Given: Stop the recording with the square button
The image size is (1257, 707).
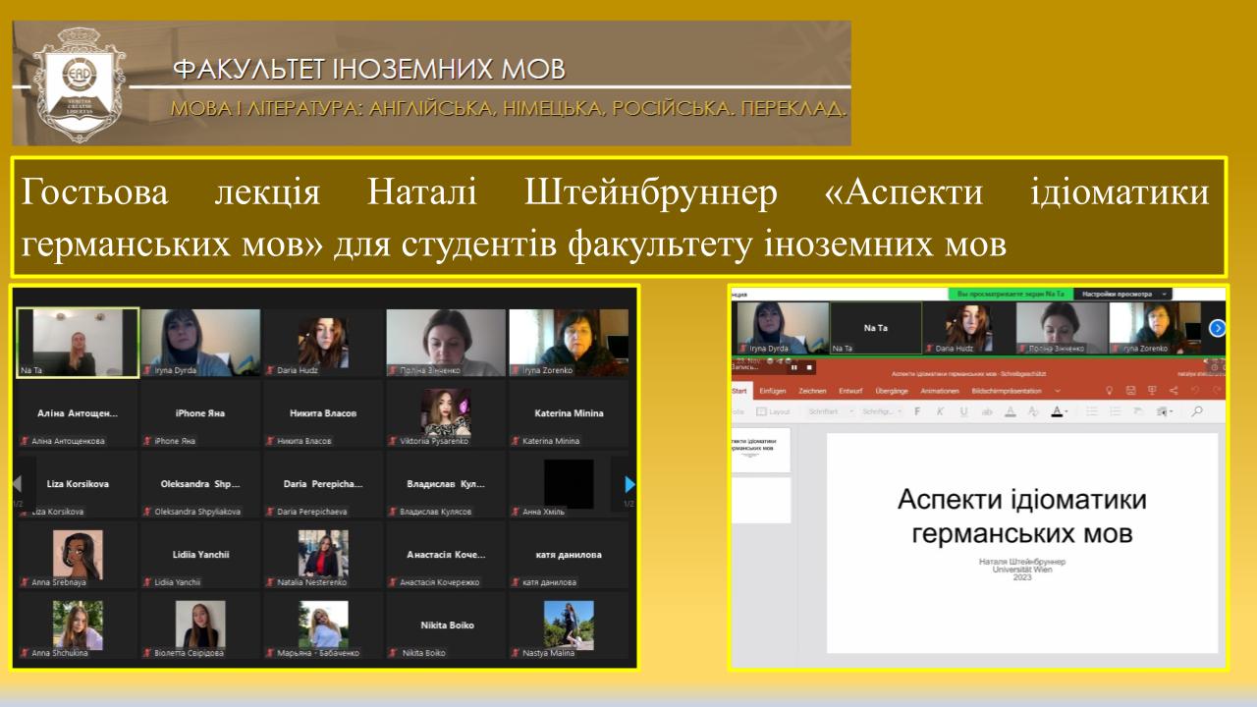Looking at the screenshot, I should click(809, 367).
